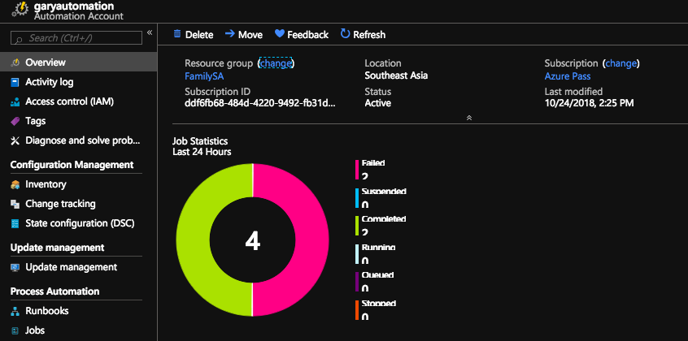Click the green Completed donut segment
Viewport: 688px width, 341px height.
point(193,240)
